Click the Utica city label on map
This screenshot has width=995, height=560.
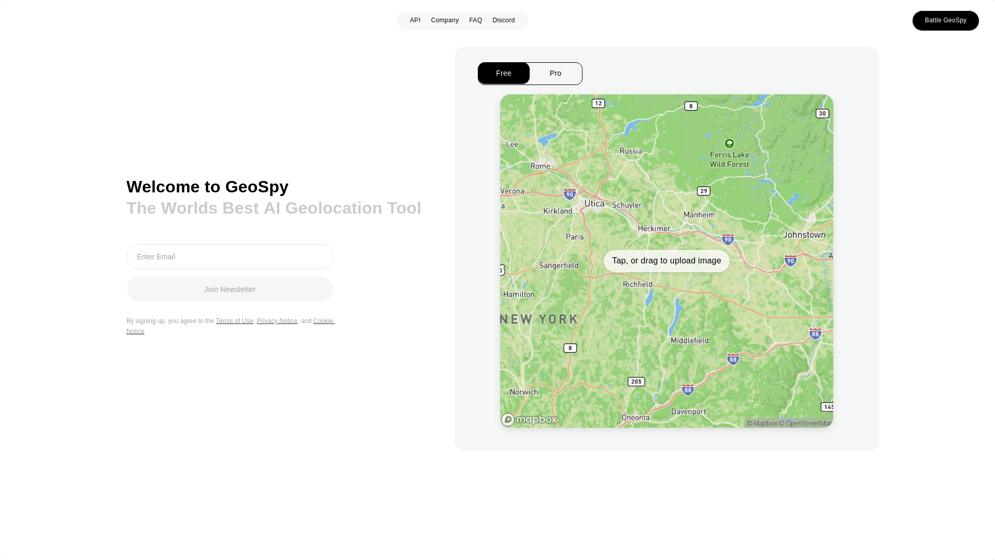pyautogui.click(x=594, y=203)
